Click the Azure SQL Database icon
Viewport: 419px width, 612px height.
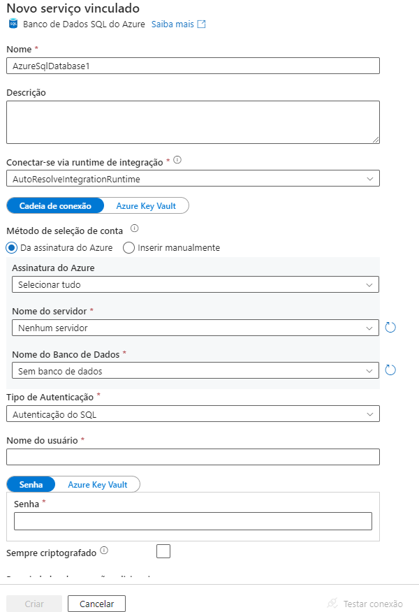[x=13, y=24]
